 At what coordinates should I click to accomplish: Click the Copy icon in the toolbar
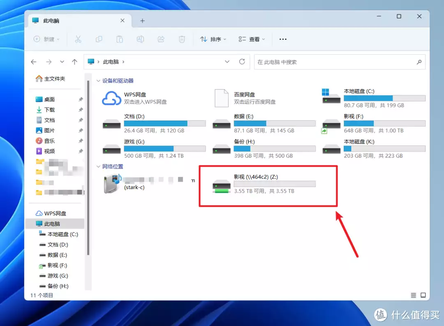pos(99,39)
